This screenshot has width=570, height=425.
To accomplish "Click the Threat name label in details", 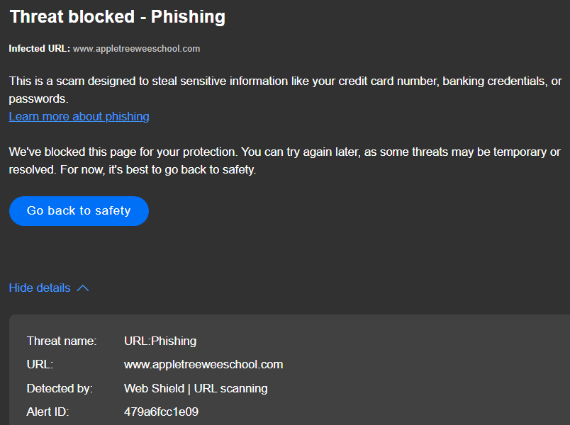I will coord(62,341).
